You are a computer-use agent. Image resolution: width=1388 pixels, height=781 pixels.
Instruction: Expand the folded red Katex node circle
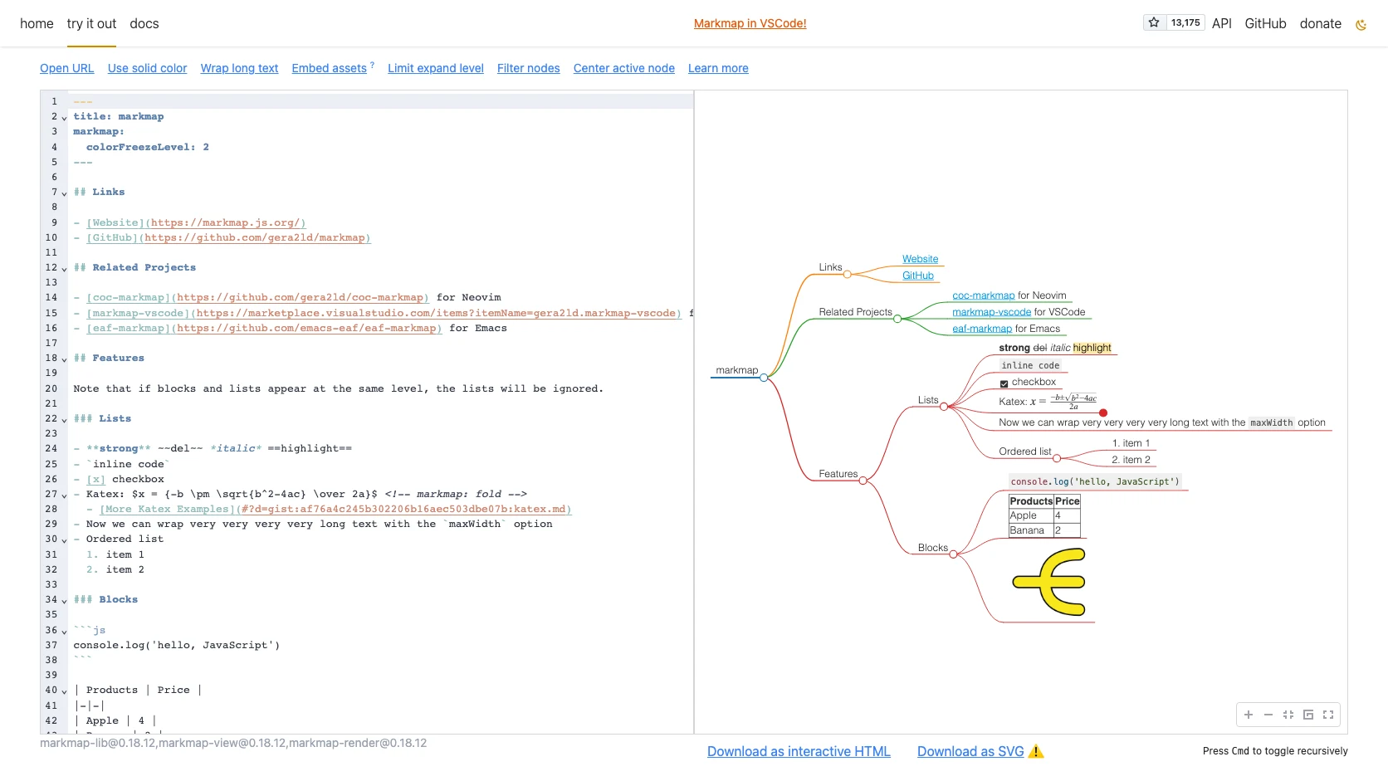click(x=1103, y=412)
